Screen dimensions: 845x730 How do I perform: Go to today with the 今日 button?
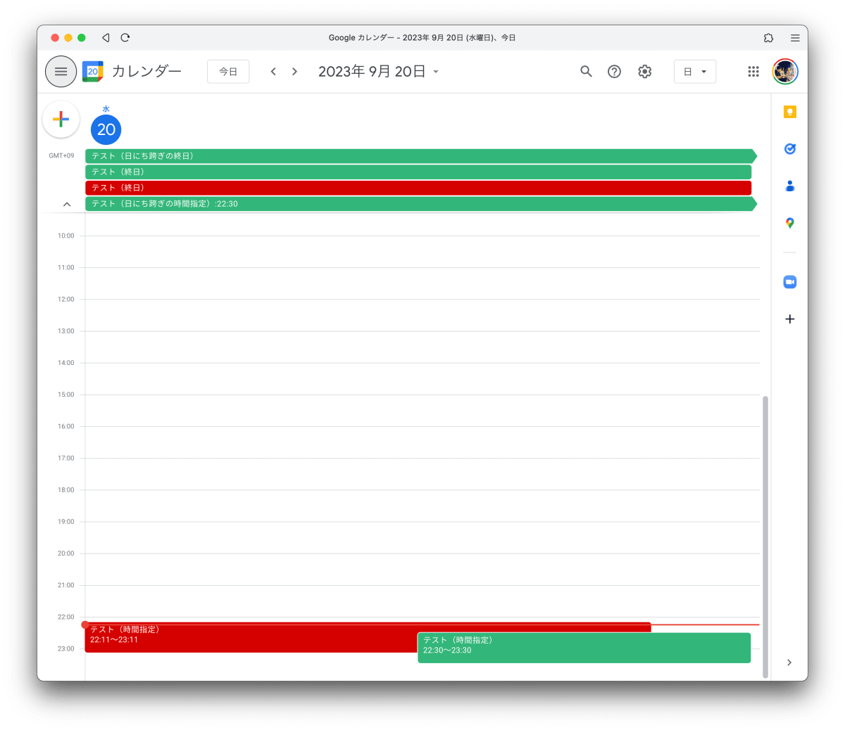pyautogui.click(x=228, y=72)
